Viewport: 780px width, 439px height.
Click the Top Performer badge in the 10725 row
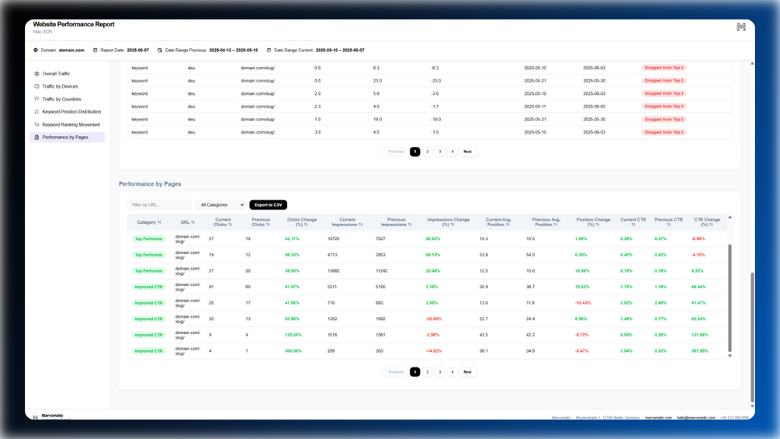(x=149, y=239)
